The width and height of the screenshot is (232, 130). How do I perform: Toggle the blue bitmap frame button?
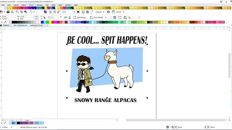tap(115, 18)
